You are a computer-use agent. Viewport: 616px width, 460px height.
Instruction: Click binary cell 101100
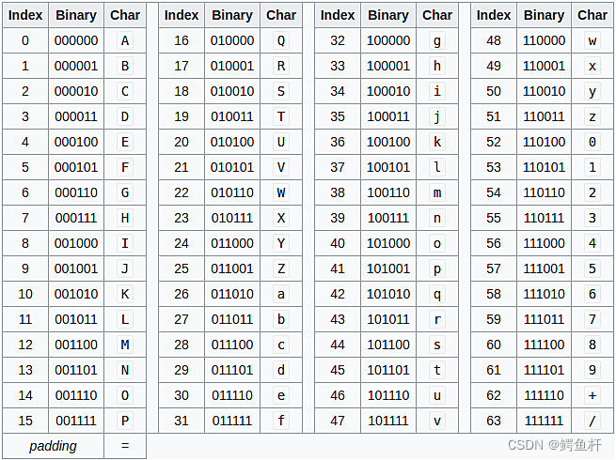pos(388,345)
